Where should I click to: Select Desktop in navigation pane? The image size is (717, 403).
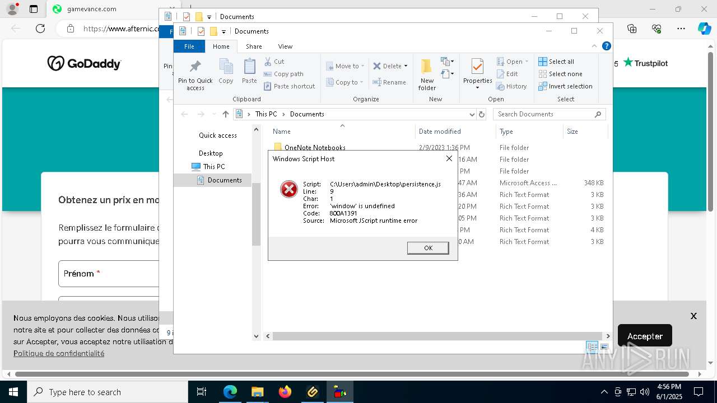tap(211, 153)
